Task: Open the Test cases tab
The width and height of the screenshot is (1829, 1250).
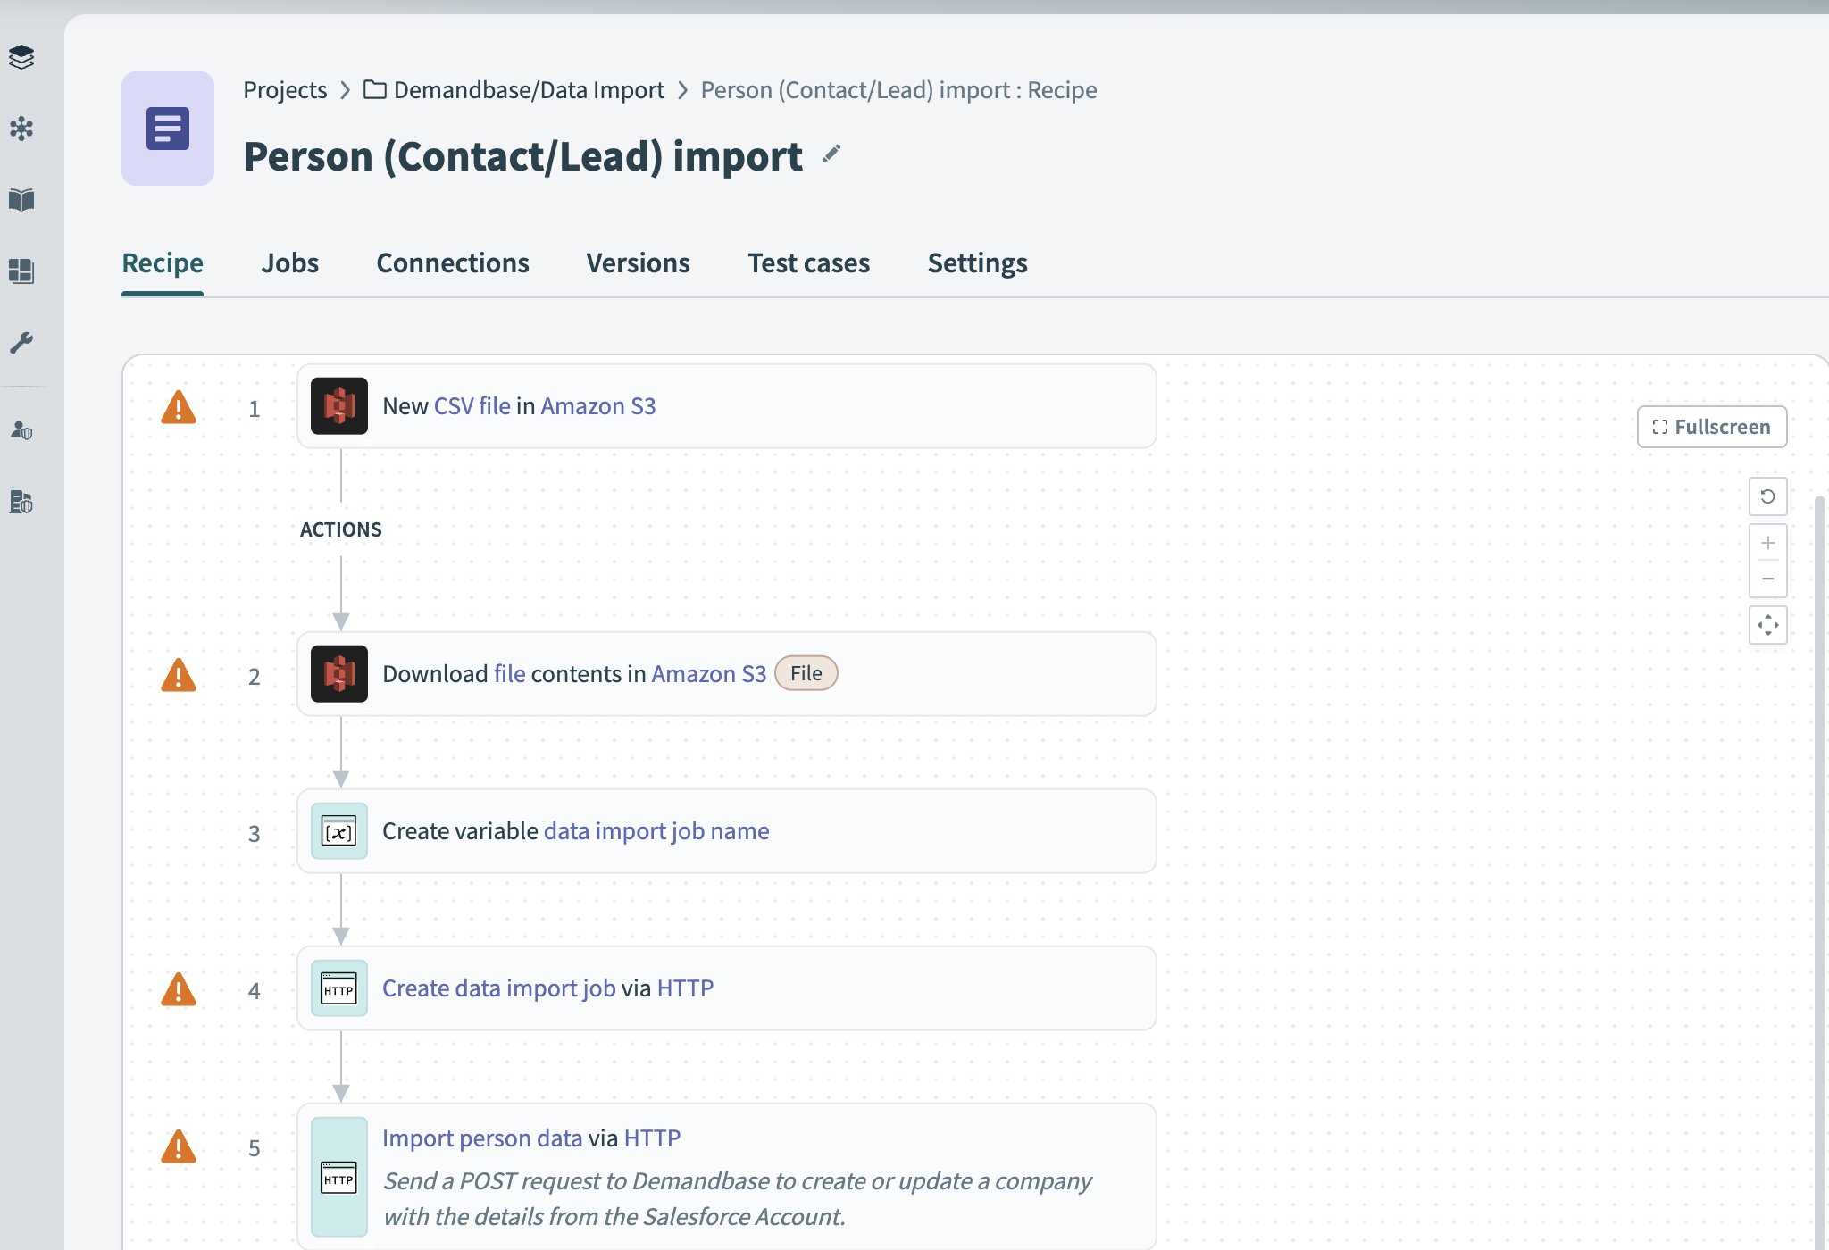Action: click(x=808, y=263)
